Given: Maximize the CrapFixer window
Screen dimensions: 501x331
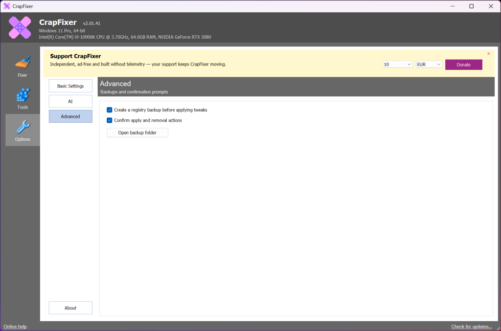Looking at the screenshot, I should [x=471, y=6].
